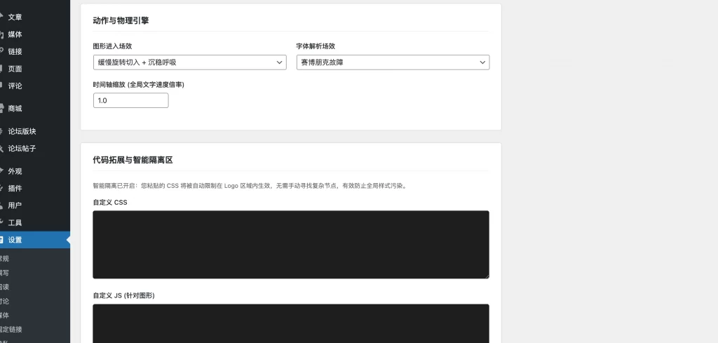Open the 媒体 (Media) sidebar menu
718x343 pixels.
point(15,34)
